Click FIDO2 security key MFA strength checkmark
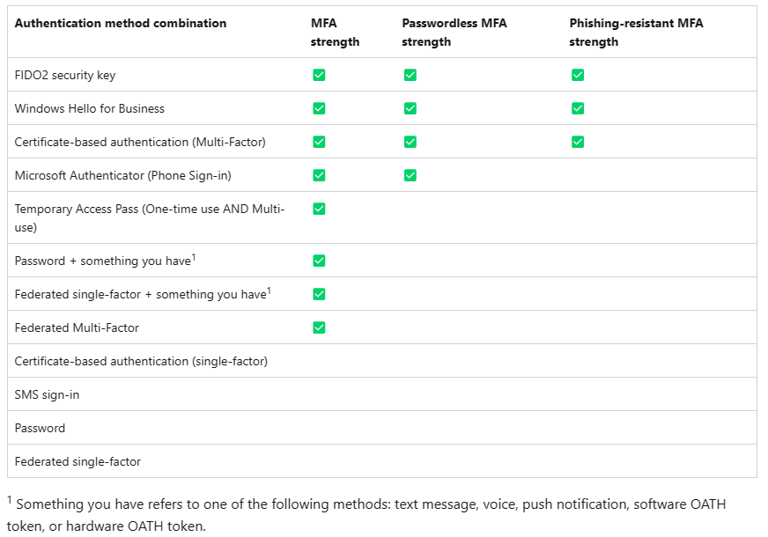Image resolution: width=768 pixels, height=537 pixels. (319, 75)
